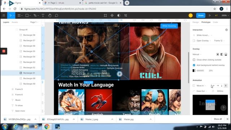Set overlay position to left icon
The width and height of the screenshot is (231, 130).
coord(222,55)
